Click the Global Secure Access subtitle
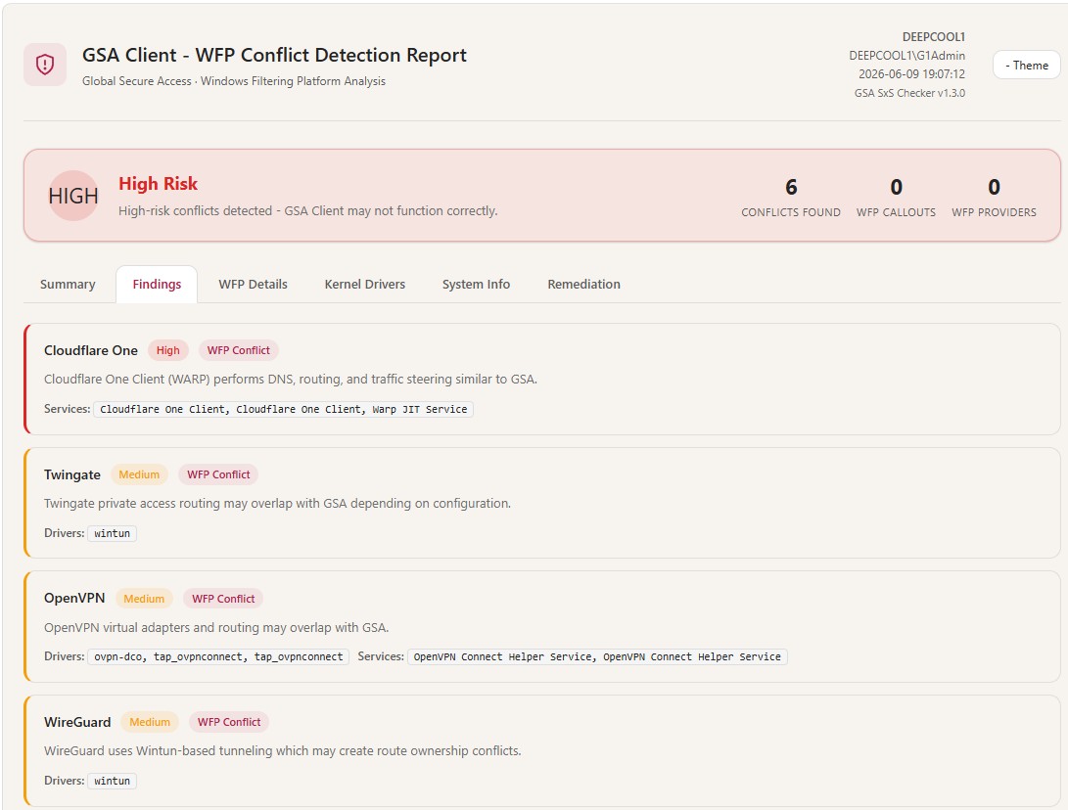 click(234, 81)
